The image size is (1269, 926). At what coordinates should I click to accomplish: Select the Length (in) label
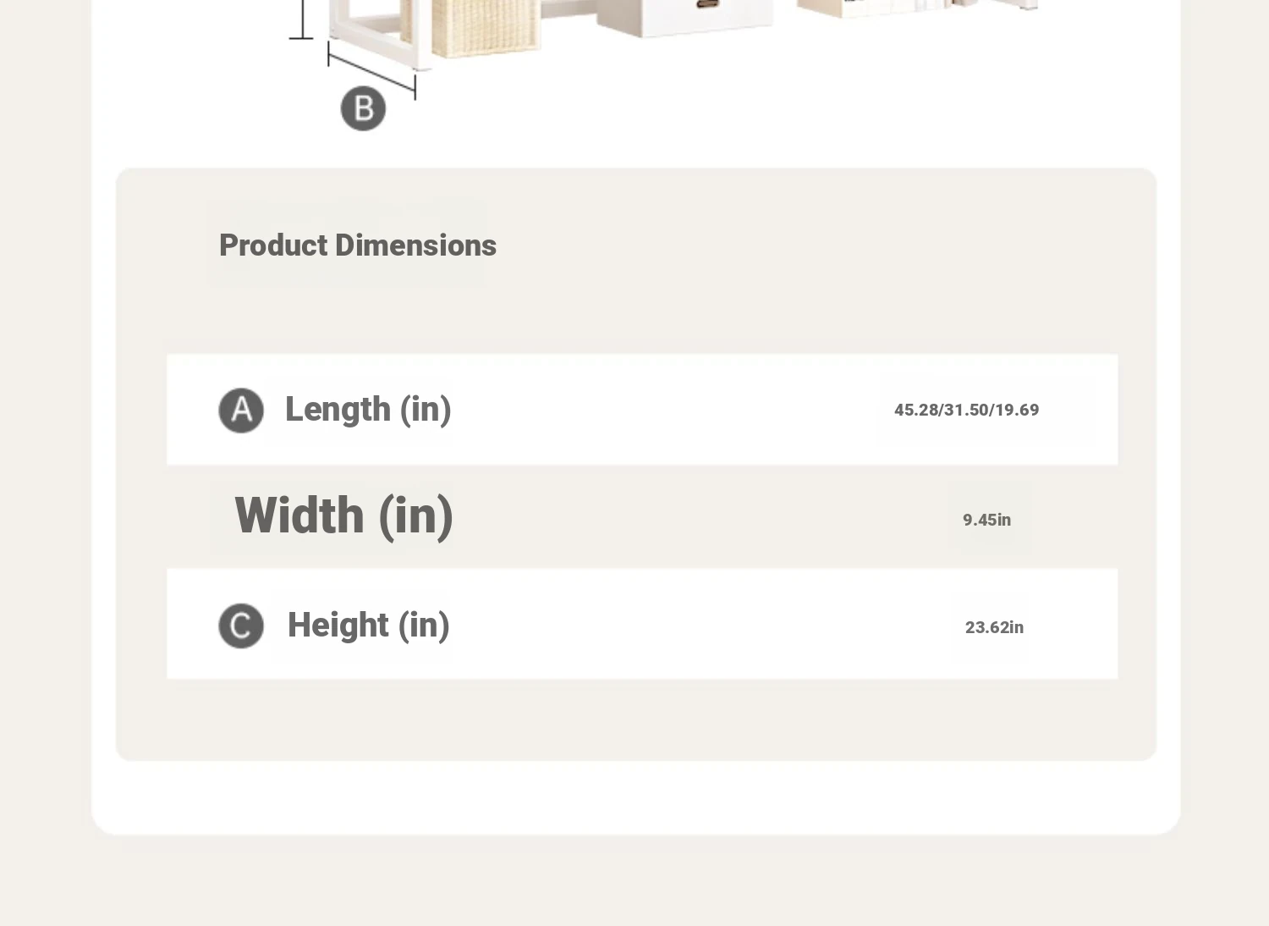pyautogui.click(x=368, y=410)
